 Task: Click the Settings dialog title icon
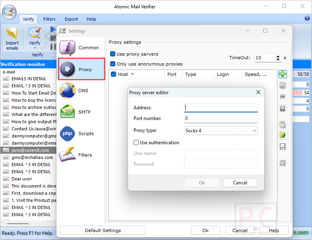pos(62,31)
